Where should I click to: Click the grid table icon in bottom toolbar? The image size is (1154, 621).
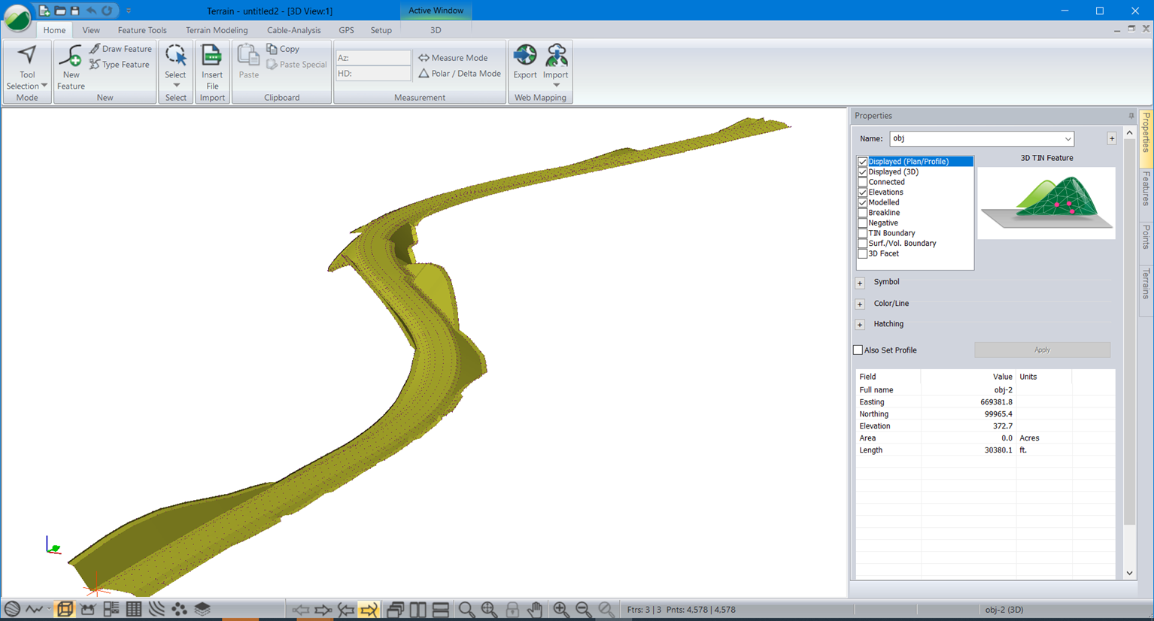click(x=134, y=609)
